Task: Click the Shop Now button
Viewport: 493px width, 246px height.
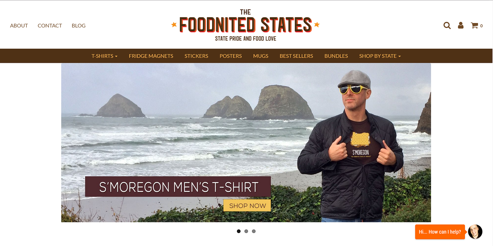Action: point(247,206)
